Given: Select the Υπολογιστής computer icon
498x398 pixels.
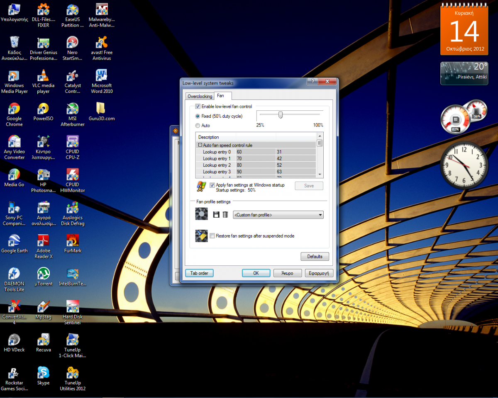Looking at the screenshot, I should (x=14, y=13).
